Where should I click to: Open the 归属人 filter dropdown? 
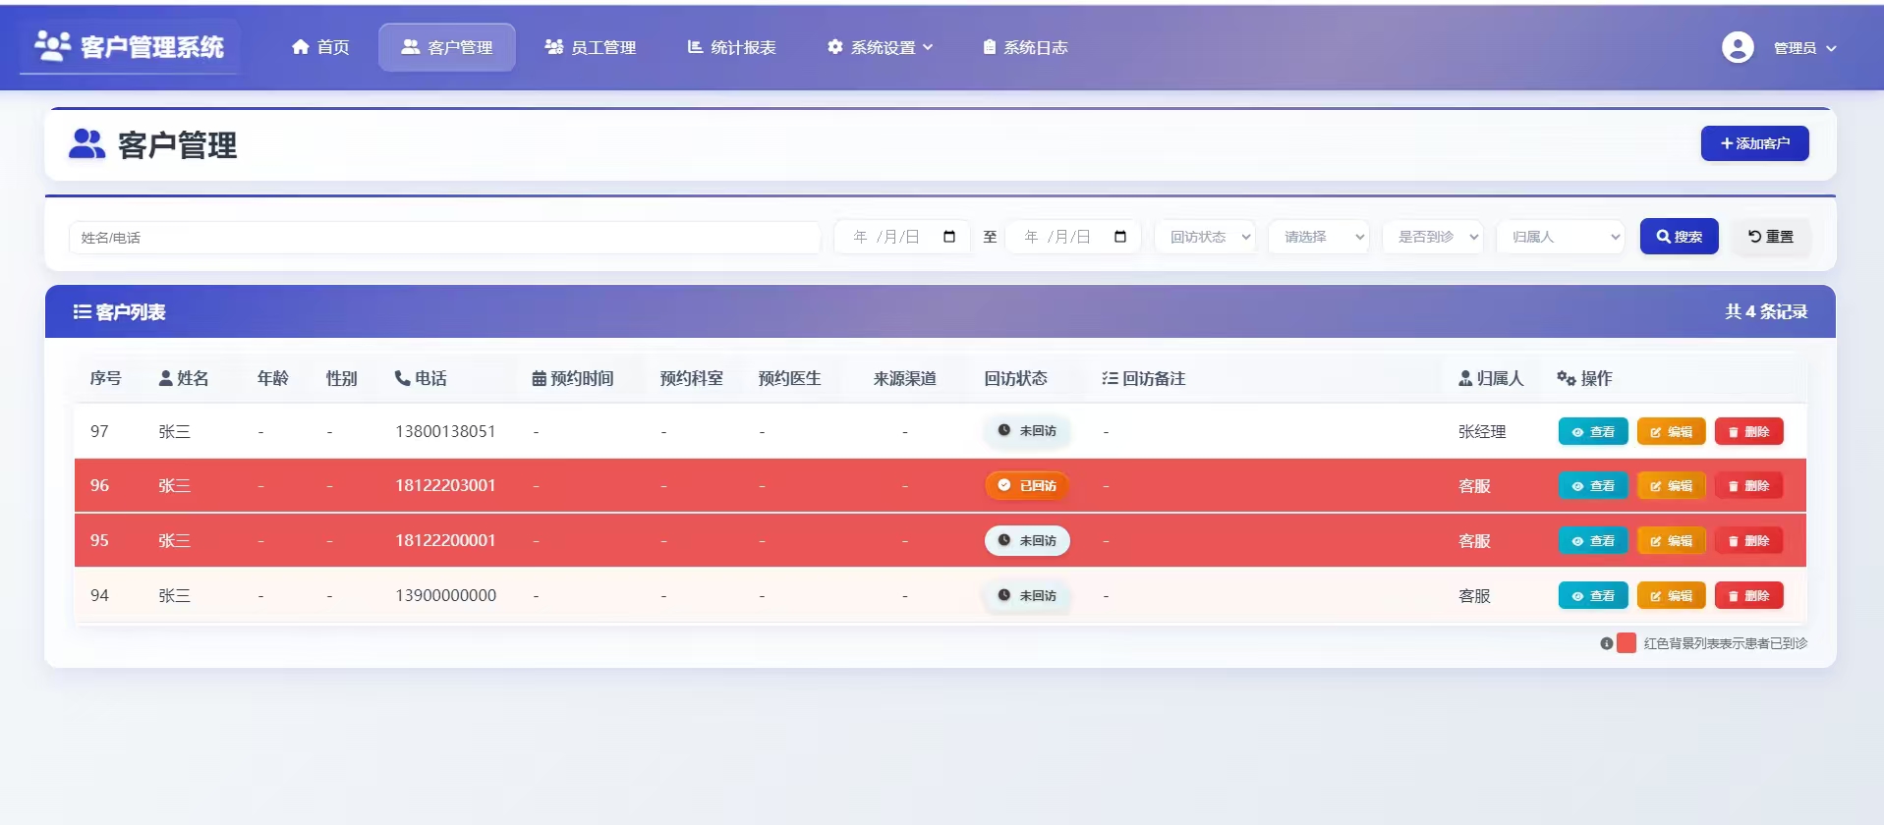tap(1561, 237)
